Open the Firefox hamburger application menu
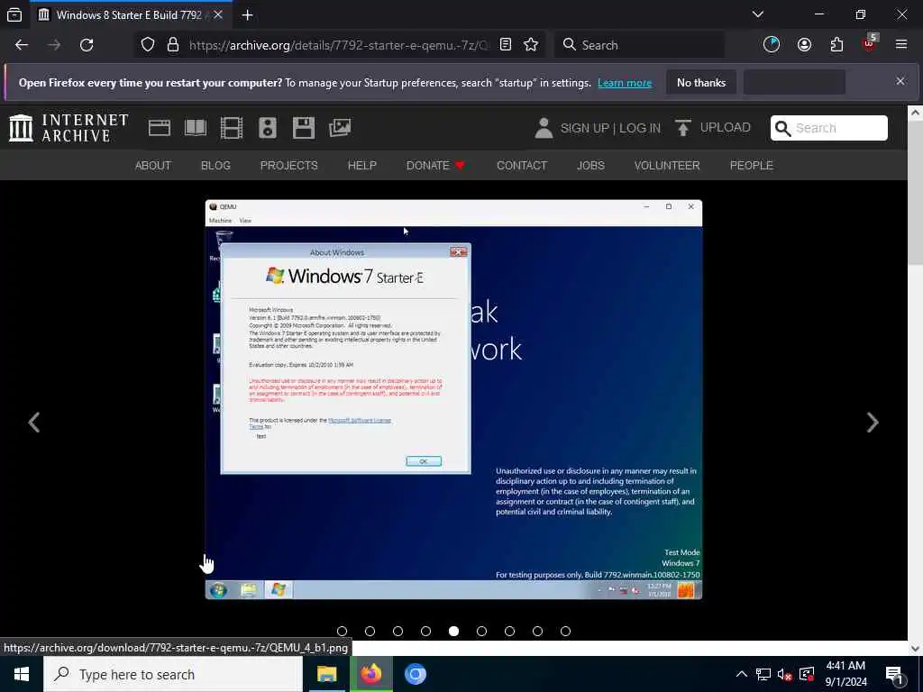923x692 pixels. click(x=901, y=44)
